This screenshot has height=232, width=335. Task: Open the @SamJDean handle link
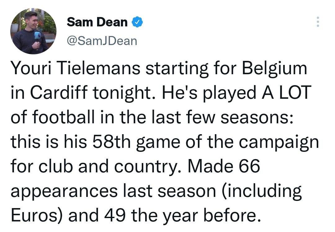(x=102, y=41)
